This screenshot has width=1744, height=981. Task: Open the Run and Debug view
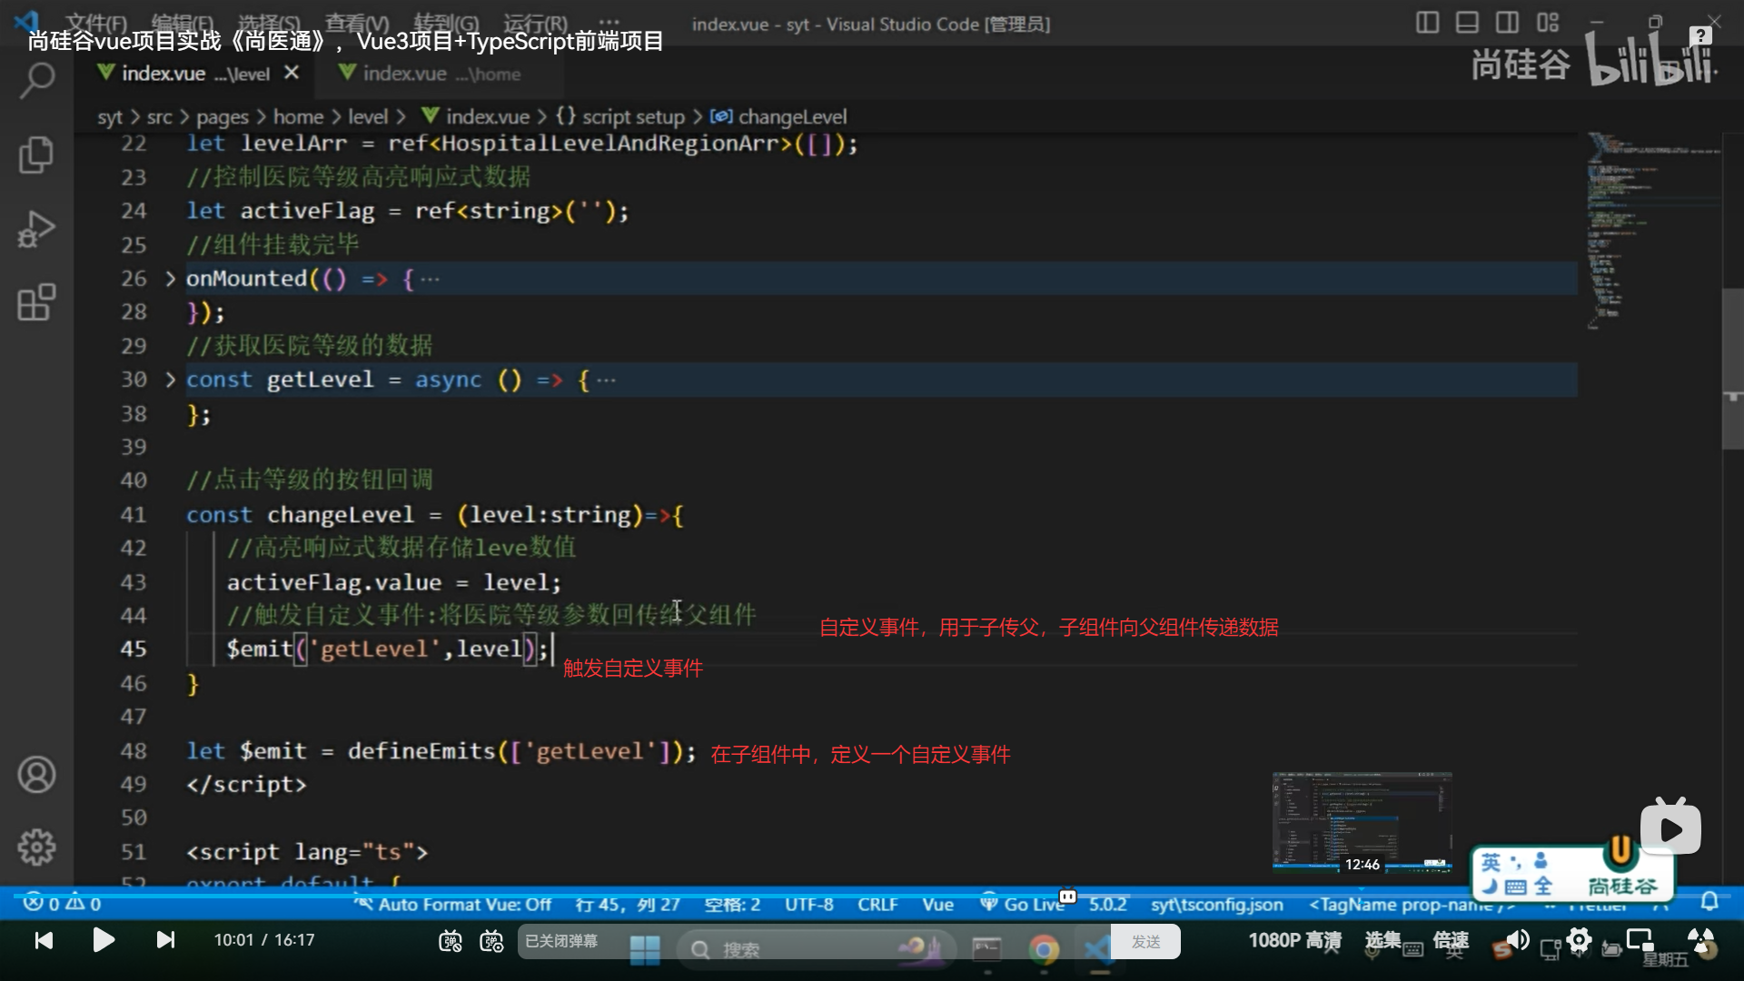pos(36,229)
